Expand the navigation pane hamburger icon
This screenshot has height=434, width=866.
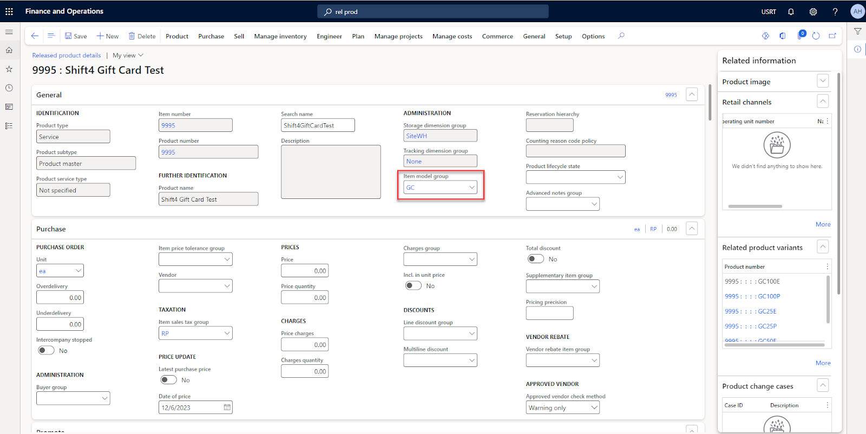tap(9, 32)
